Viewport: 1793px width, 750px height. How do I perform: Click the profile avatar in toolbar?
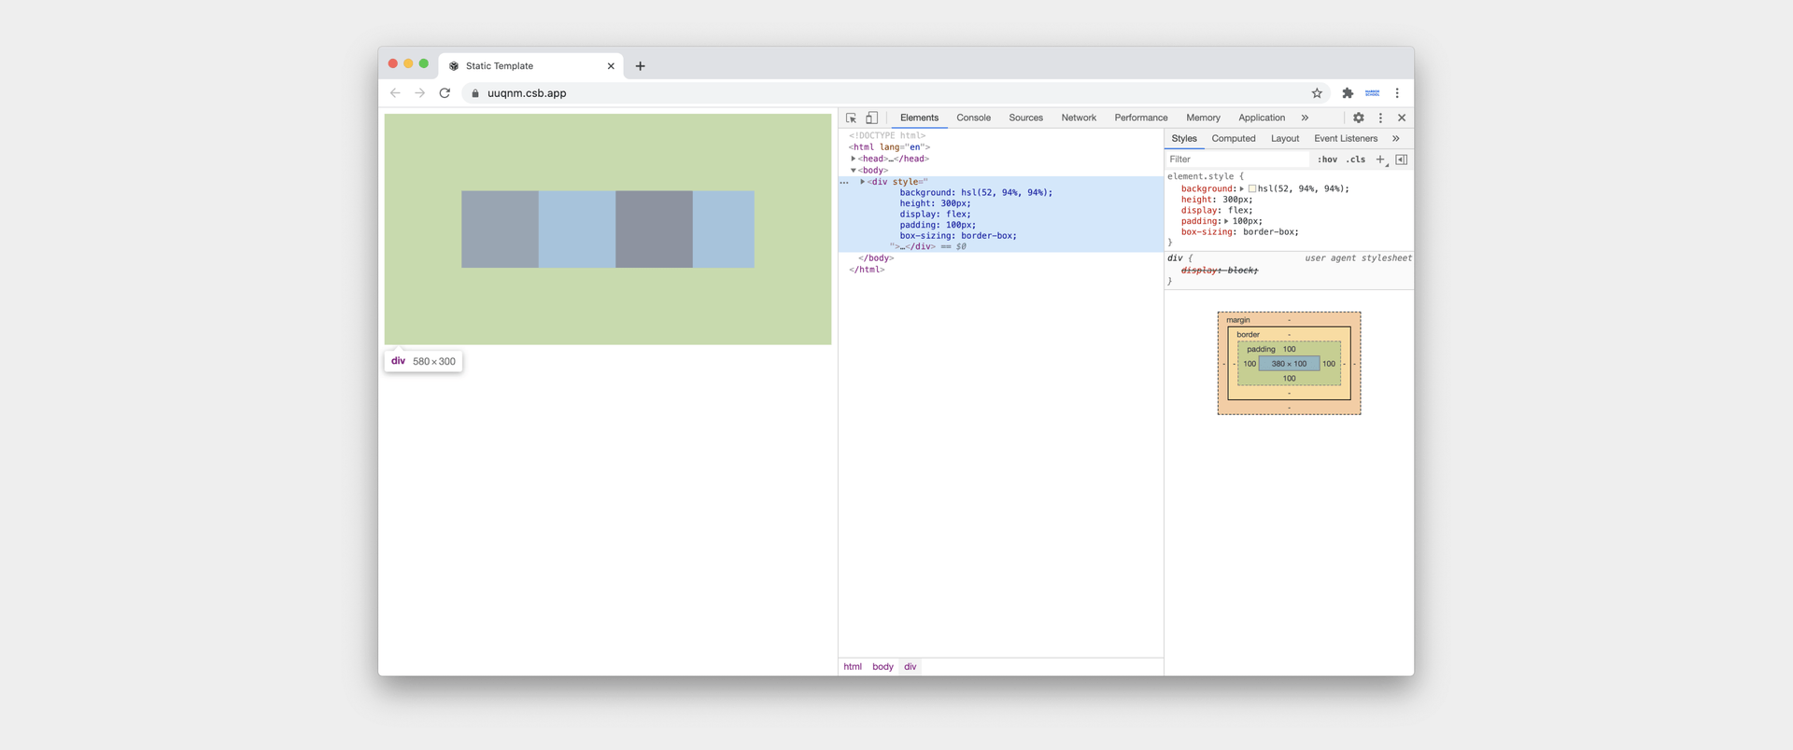pos(1372,93)
